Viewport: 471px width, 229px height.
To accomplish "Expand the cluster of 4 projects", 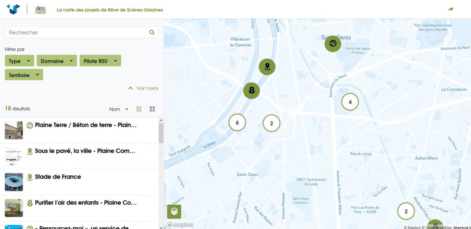I will click(350, 102).
